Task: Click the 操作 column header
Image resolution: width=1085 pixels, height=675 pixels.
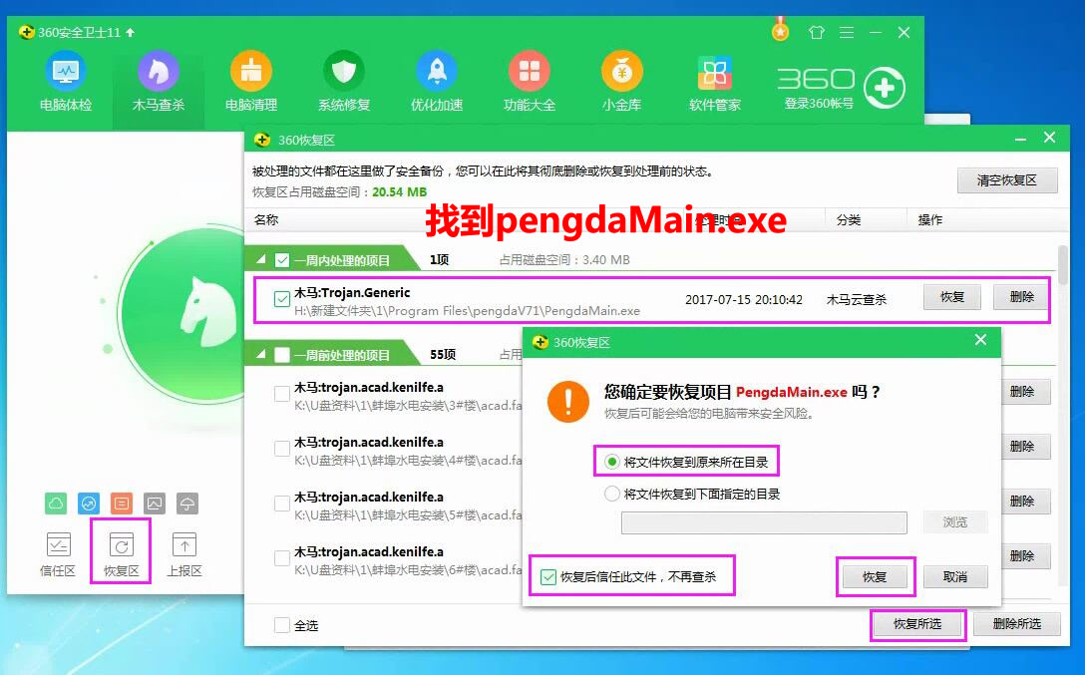Action: (x=930, y=220)
